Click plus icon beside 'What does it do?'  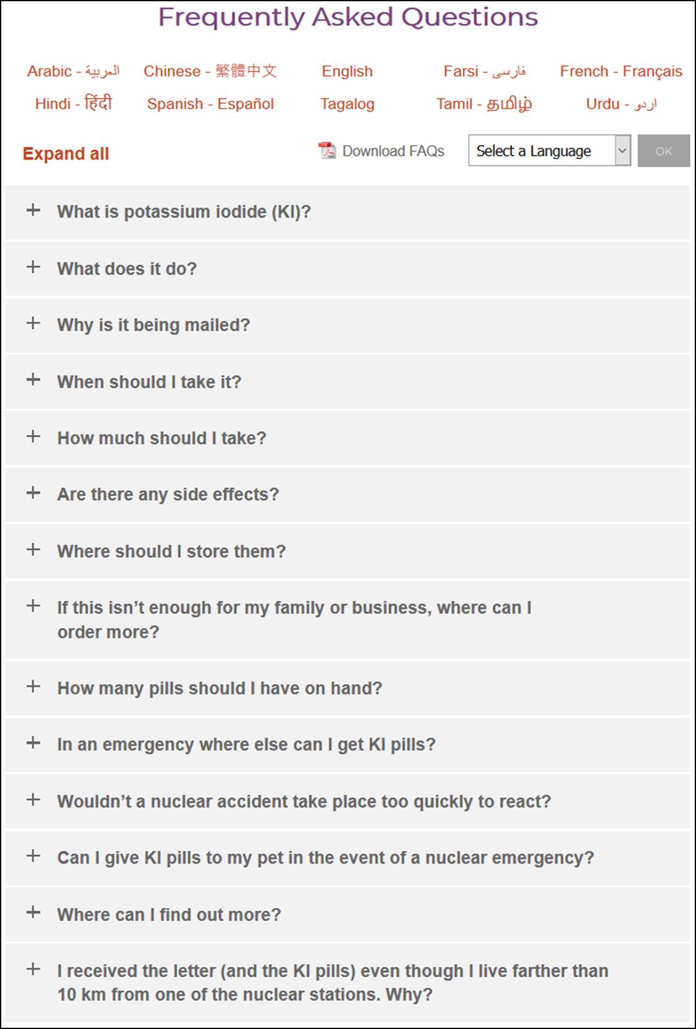click(x=33, y=267)
